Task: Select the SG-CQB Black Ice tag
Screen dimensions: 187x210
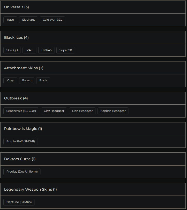Action: click(12, 50)
